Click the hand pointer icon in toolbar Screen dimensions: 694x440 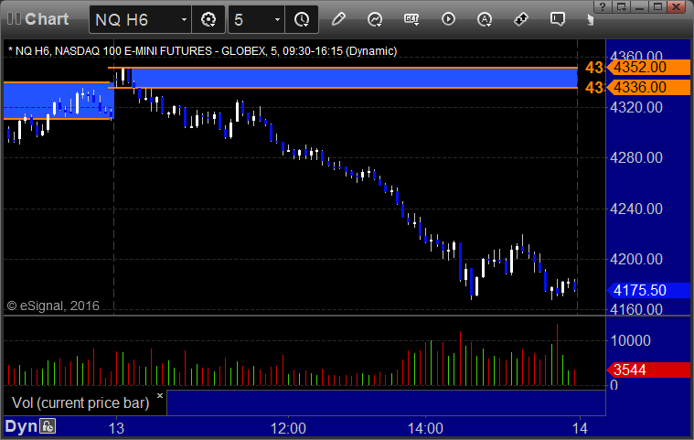click(x=590, y=20)
